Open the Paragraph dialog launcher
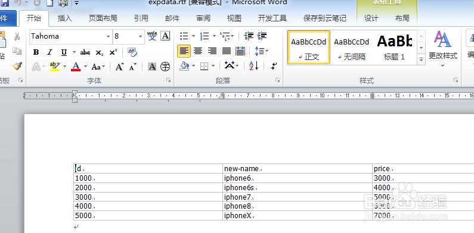 tap(277, 80)
